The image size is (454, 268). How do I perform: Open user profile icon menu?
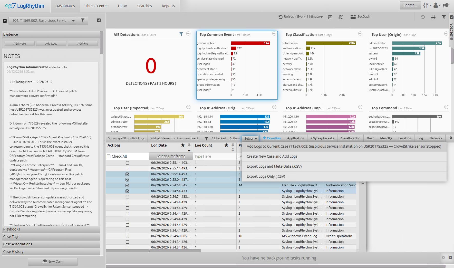(437, 5)
